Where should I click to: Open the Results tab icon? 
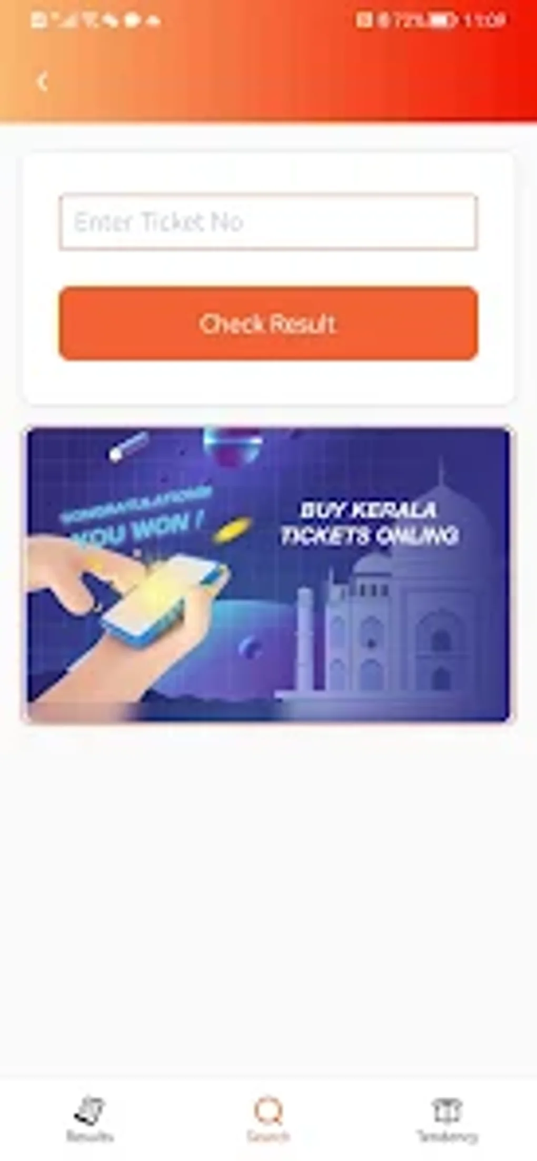tap(89, 1110)
